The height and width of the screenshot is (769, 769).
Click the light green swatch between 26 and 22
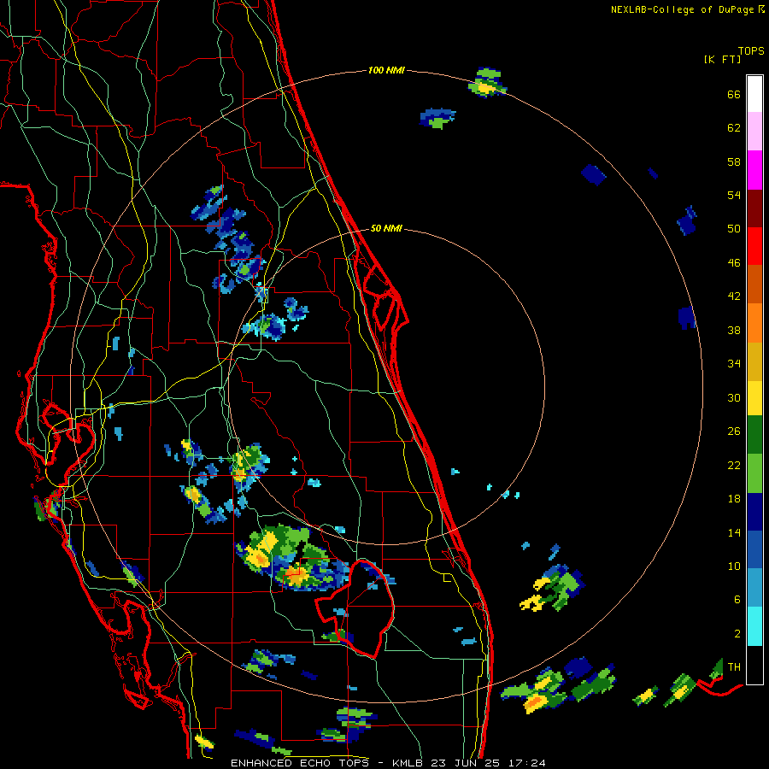pos(754,473)
